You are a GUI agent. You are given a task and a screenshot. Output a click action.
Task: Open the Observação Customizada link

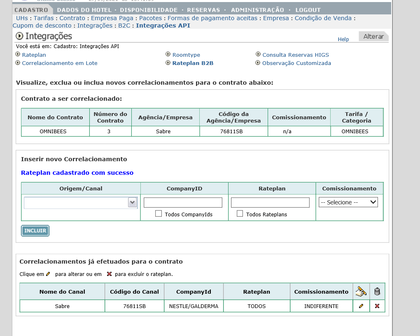(296, 63)
